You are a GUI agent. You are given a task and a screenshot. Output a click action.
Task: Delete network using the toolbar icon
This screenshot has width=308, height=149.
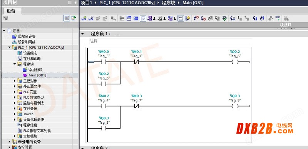(x=91, y=18)
